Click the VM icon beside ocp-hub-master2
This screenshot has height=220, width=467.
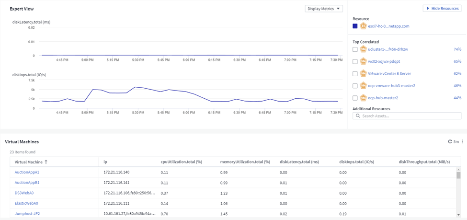[363, 98]
